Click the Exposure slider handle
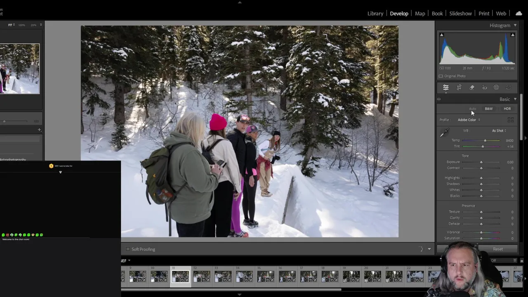The width and height of the screenshot is (528, 297). tap(481, 162)
